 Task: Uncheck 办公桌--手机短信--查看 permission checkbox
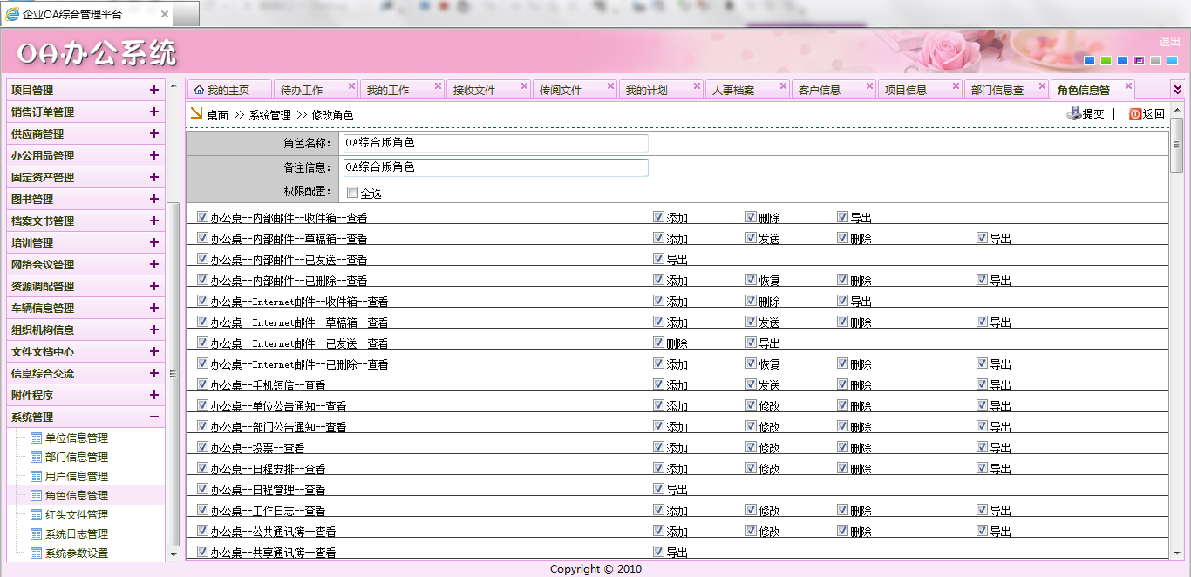pyautogui.click(x=203, y=384)
